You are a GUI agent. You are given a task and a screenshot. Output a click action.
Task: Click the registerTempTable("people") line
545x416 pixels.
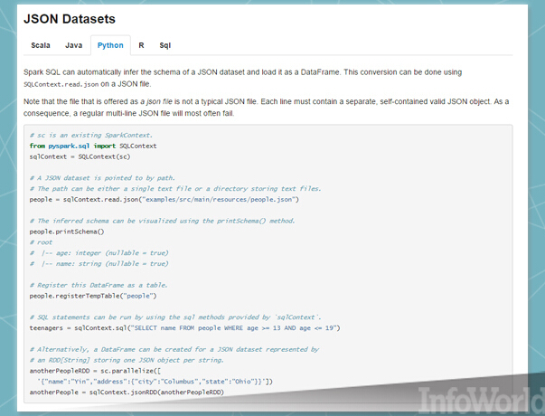click(x=93, y=296)
